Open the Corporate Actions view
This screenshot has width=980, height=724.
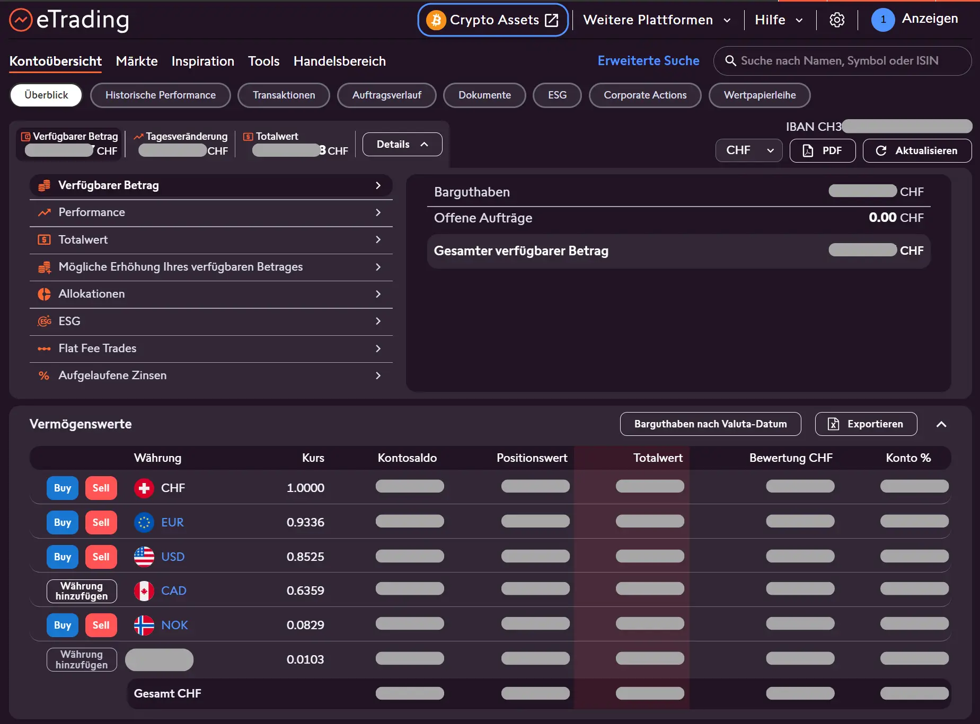[x=645, y=95]
